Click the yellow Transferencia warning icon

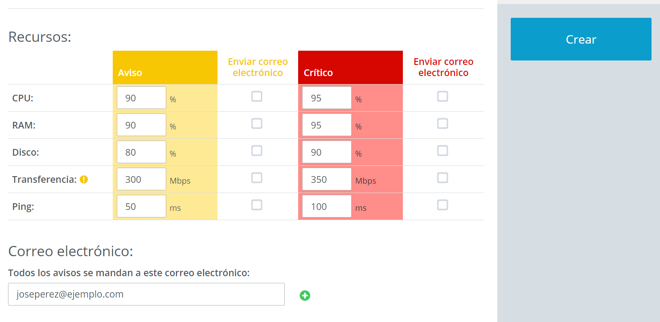click(84, 180)
